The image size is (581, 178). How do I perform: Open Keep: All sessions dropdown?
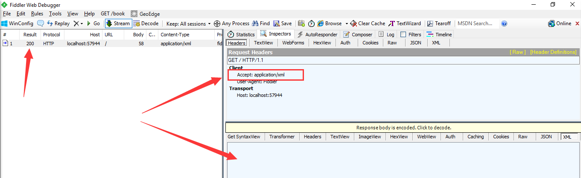(188, 23)
